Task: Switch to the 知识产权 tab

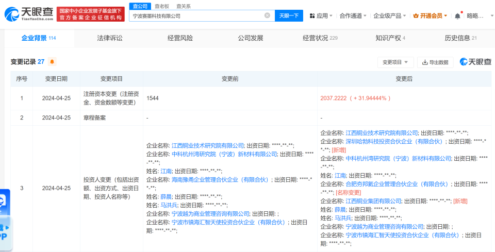Action: tap(390, 38)
